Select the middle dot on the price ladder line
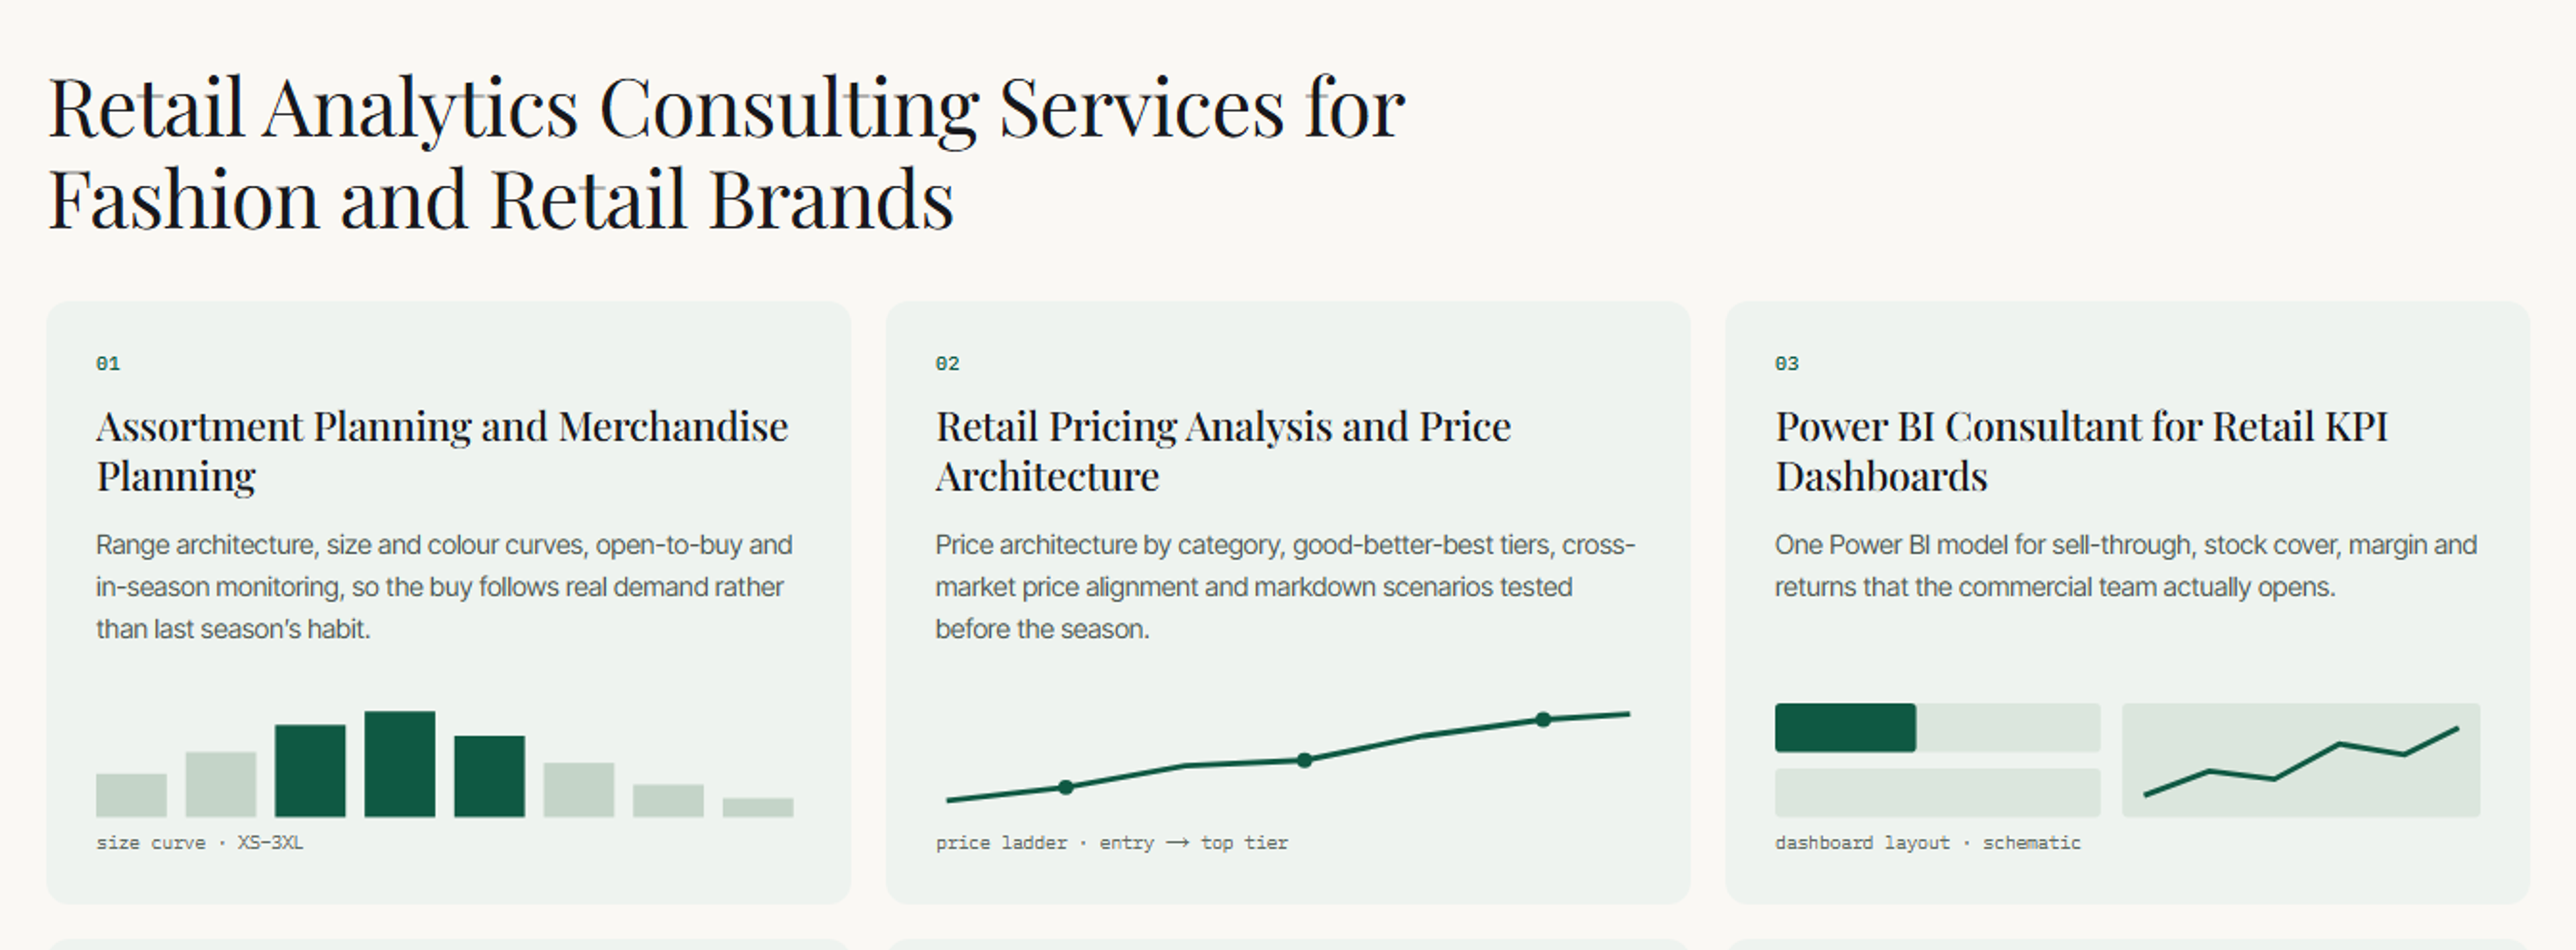Screen dimensions: 2576x950 tap(1304, 760)
